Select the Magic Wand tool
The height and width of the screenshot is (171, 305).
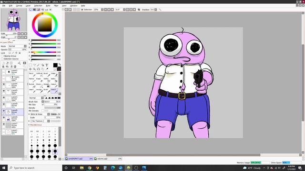point(38,65)
